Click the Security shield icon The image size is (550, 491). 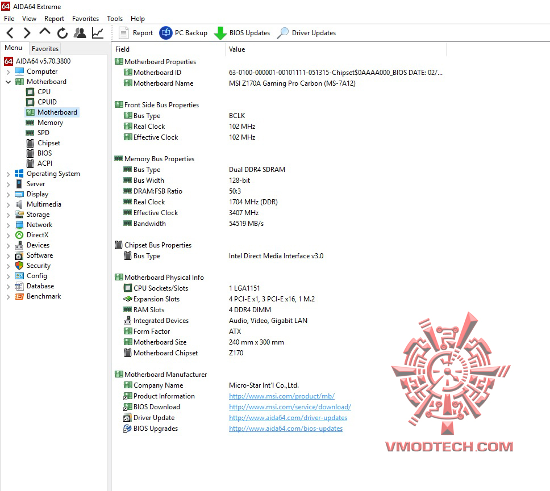coord(19,266)
